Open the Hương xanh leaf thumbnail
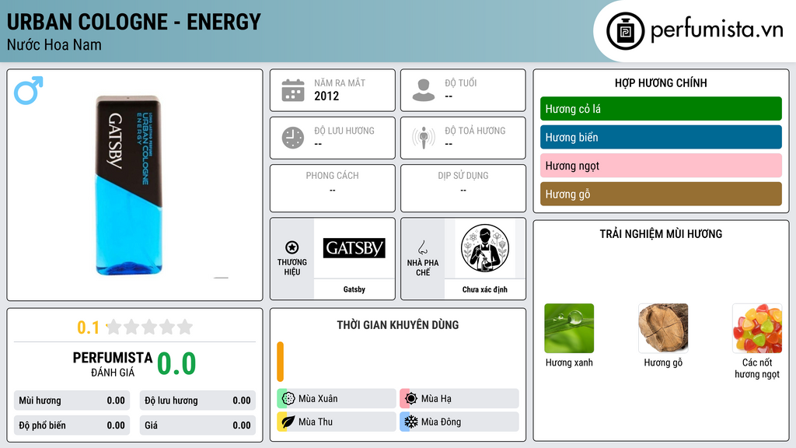This screenshot has height=448, width=796. pos(569,328)
